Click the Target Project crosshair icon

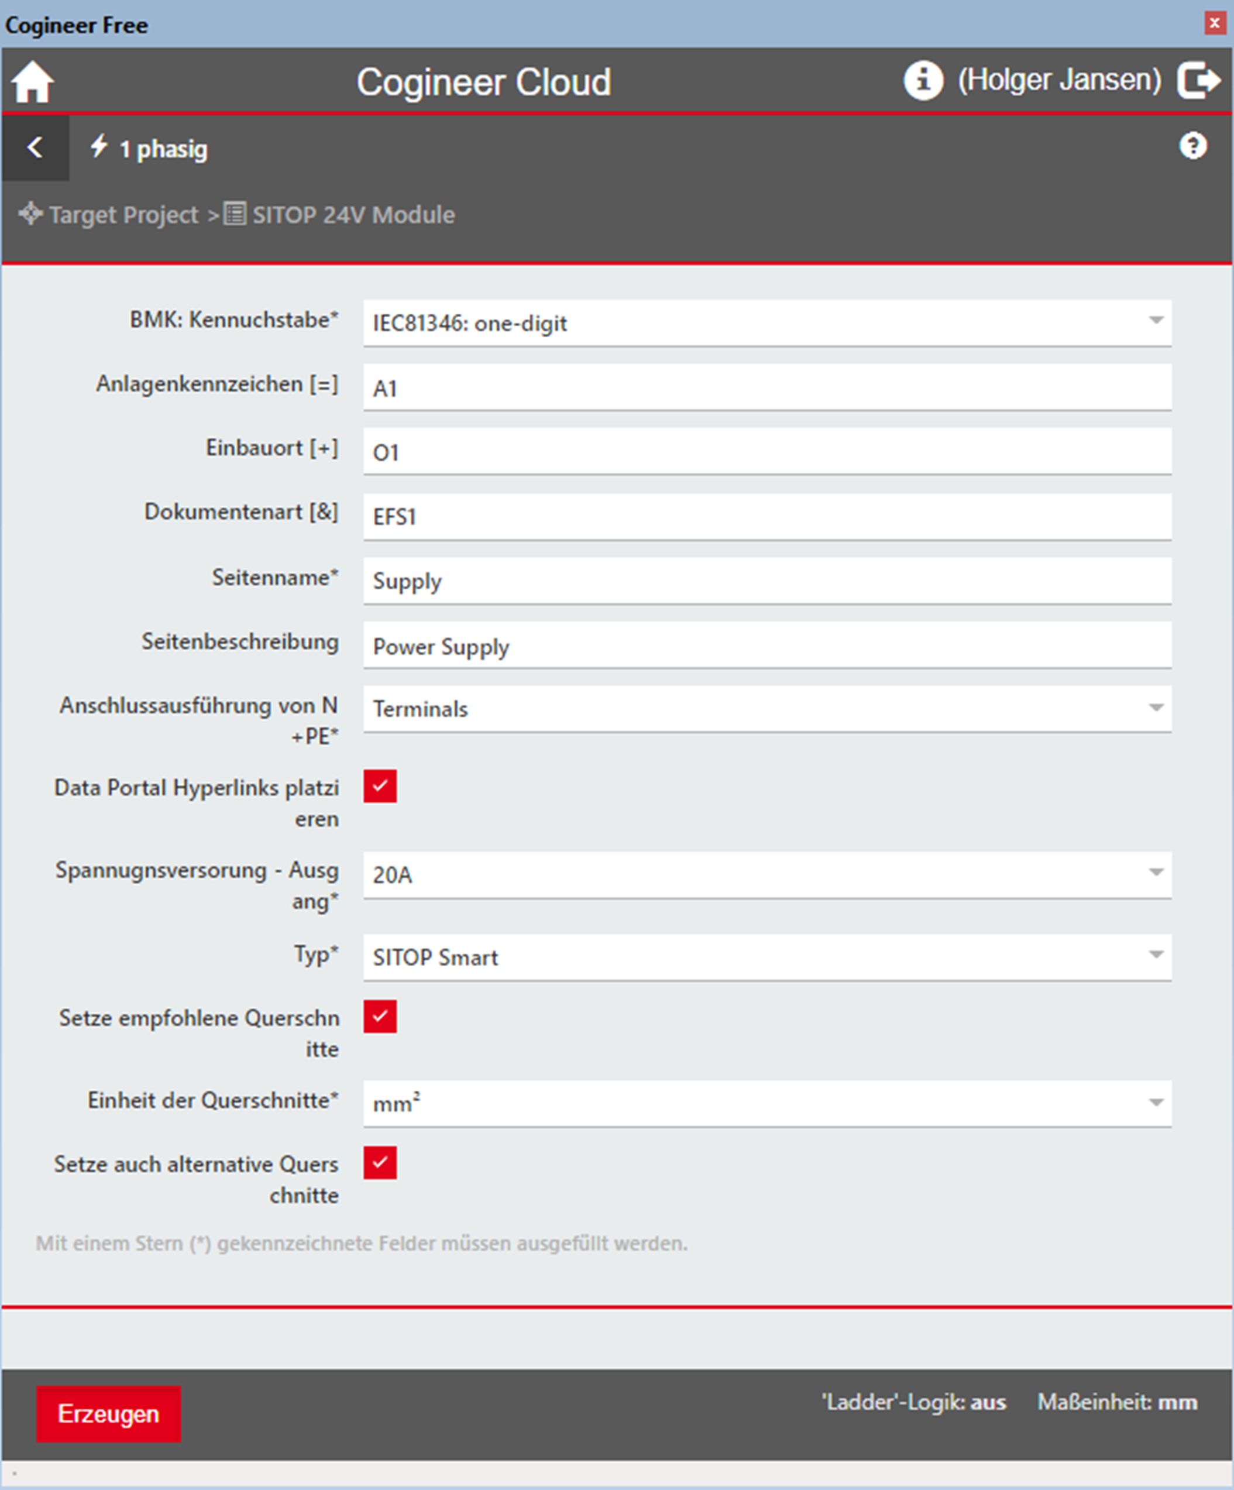(x=30, y=214)
